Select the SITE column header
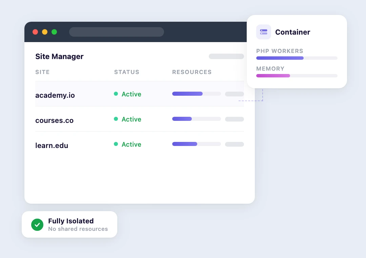Image resolution: width=366 pixels, height=258 pixels. (x=42, y=72)
